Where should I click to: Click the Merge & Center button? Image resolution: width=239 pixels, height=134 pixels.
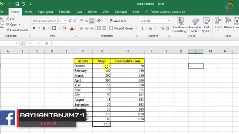(121, 28)
